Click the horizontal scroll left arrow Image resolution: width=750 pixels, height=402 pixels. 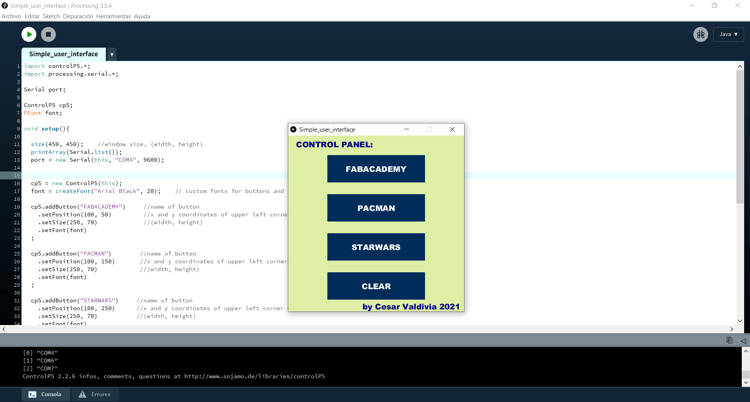[4, 329]
